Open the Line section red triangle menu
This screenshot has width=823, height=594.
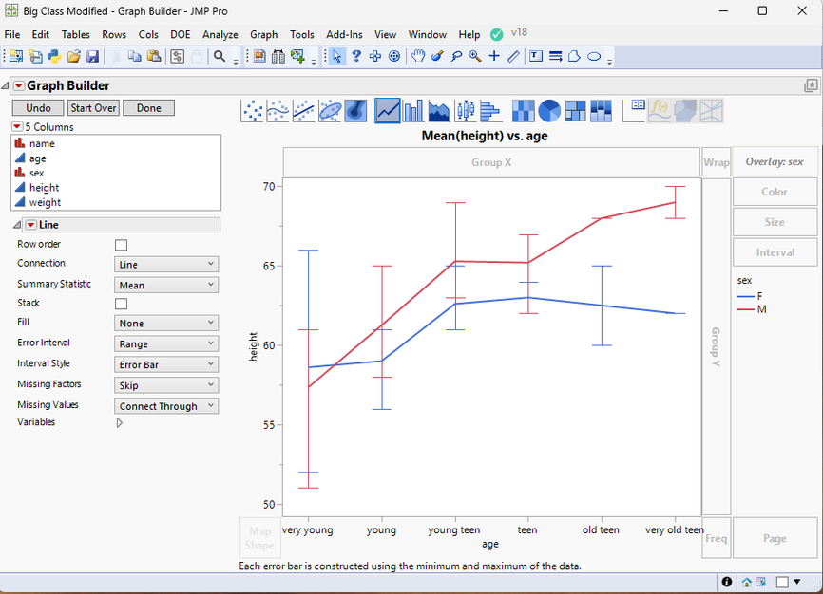[x=31, y=225]
